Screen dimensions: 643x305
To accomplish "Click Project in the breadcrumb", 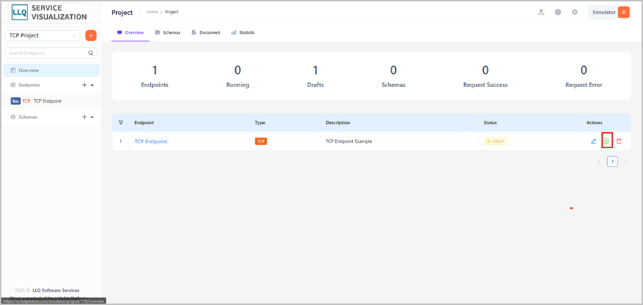I will click(172, 12).
